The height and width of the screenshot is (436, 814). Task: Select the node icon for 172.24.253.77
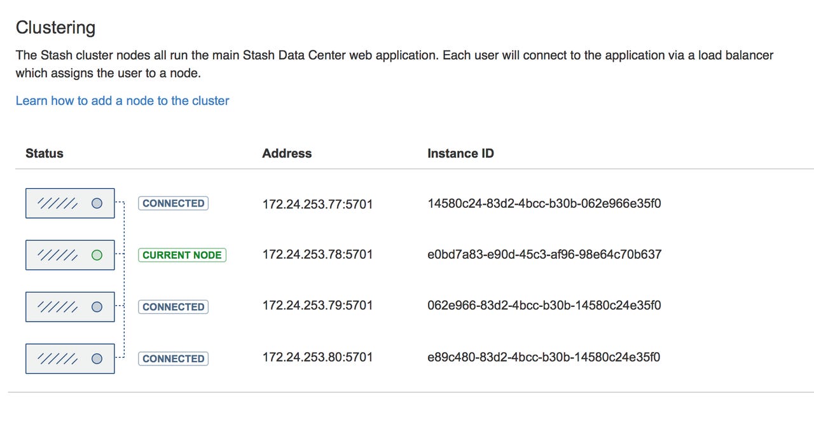coord(70,203)
